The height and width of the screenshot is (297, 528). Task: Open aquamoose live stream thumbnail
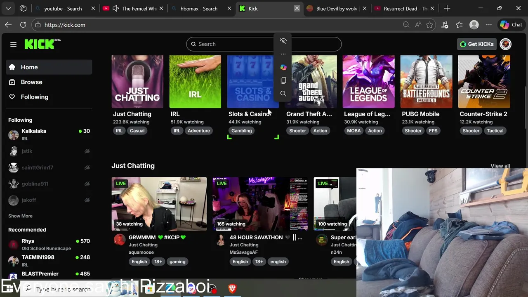[x=159, y=204]
